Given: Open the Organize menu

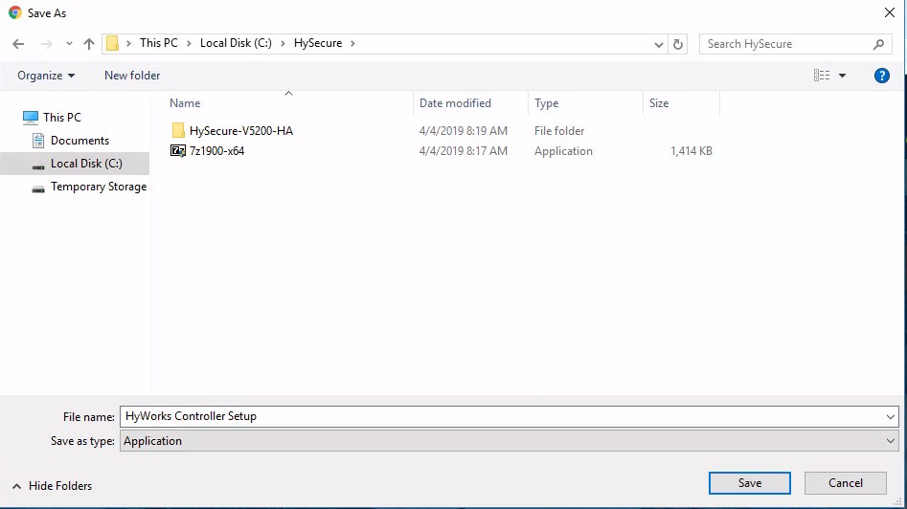Looking at the screenshot, I should [46, 76].
